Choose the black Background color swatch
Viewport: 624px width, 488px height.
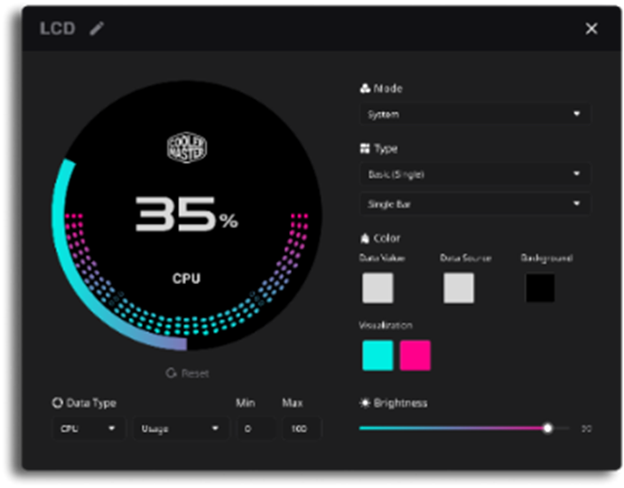(x=540, y=288)
